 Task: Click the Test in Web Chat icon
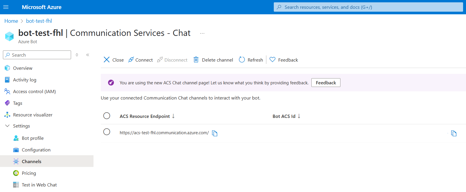(x=16, y=185)
